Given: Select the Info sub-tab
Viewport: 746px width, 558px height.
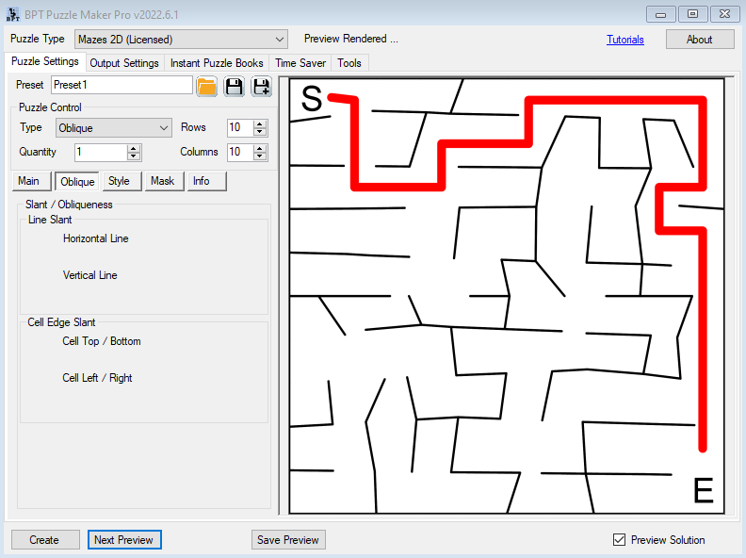Looking at the screenshot, I should click(x=206, y=181).
